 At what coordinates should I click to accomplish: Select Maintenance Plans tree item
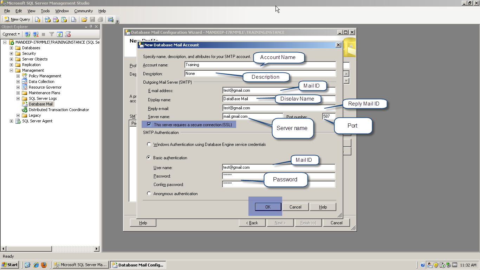coord(44,93)
